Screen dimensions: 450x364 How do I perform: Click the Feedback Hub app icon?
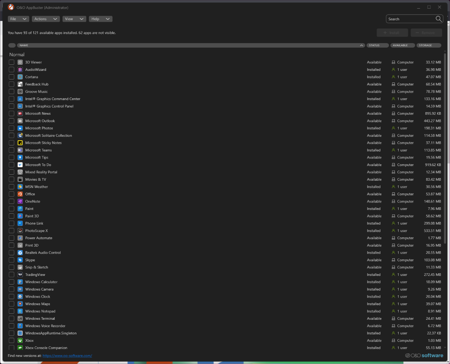coord(20,84)
